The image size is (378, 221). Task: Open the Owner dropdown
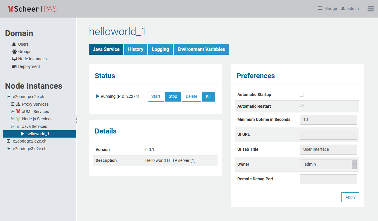point(328,164)
